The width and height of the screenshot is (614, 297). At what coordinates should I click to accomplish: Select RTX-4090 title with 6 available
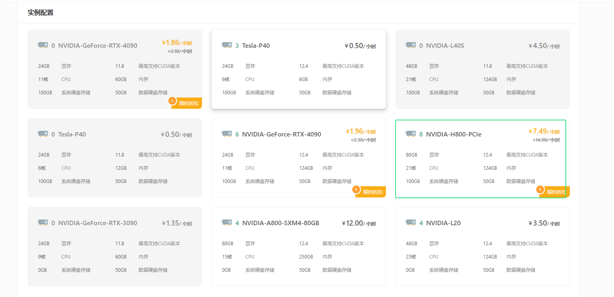282,134
